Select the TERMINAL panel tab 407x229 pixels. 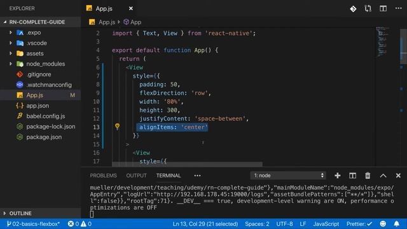tap(169, 176)
